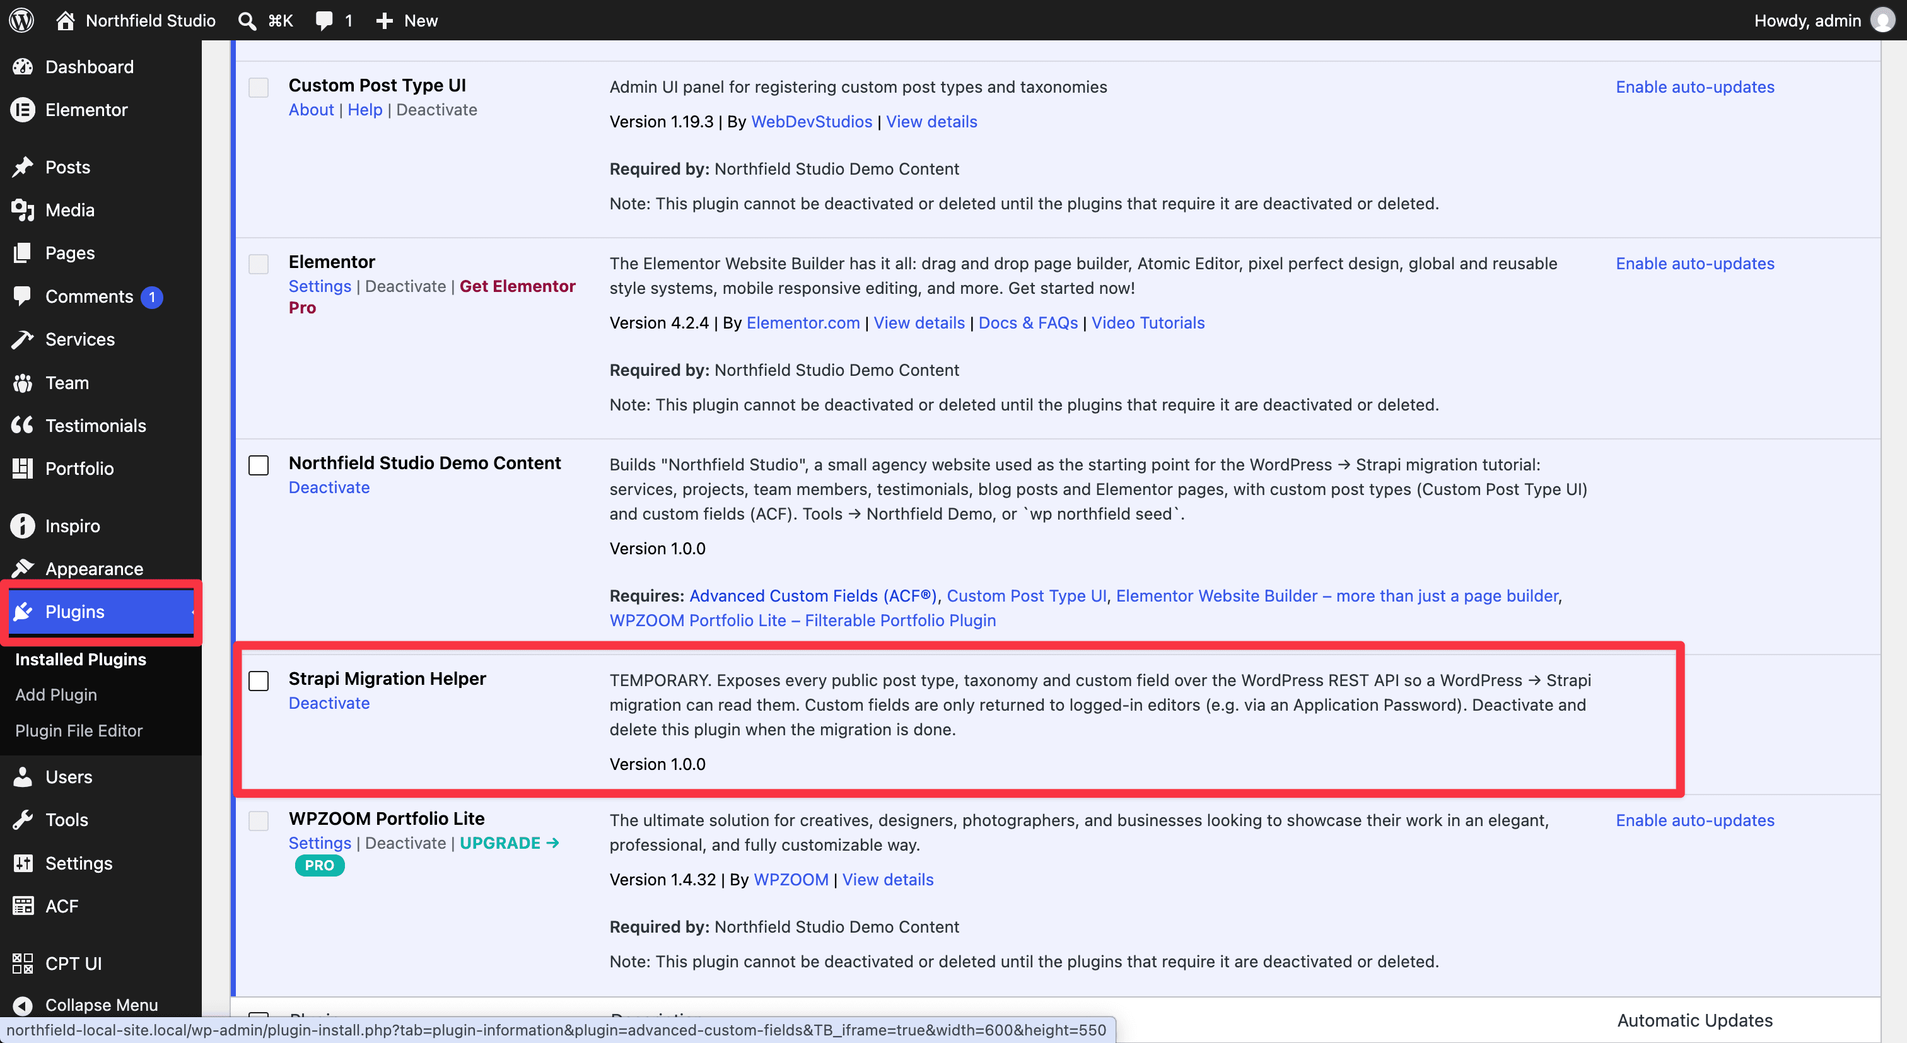Open the search magnifier icon

click(x=247, y=21)
